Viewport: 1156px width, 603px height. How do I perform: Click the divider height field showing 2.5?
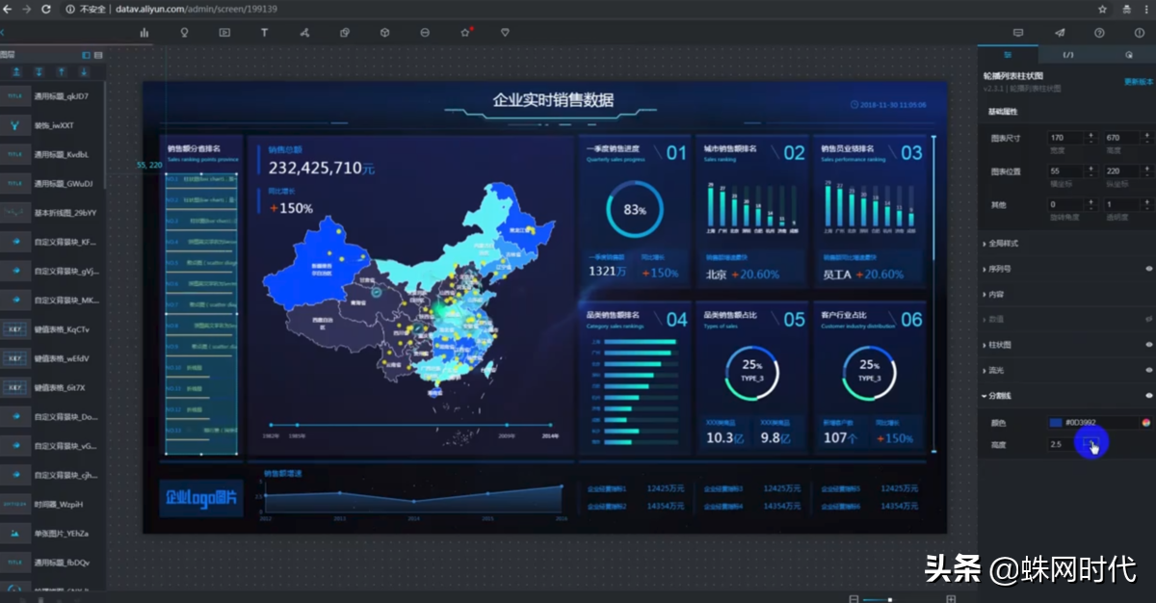pyautogui.click(x=1065, y=444)
